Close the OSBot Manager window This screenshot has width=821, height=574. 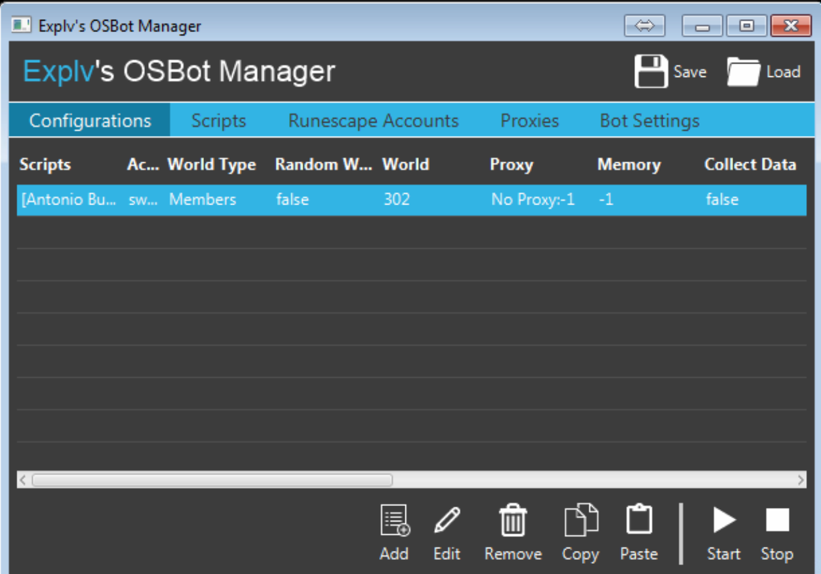click(790, 26)
